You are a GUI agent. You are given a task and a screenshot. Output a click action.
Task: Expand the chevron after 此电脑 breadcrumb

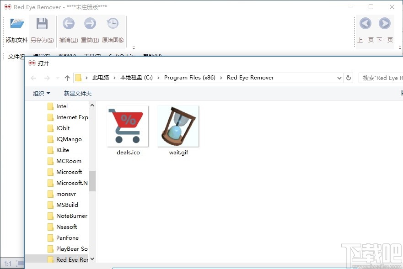[115, 78]
